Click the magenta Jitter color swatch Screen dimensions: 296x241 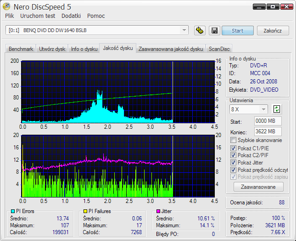(158, 211)
